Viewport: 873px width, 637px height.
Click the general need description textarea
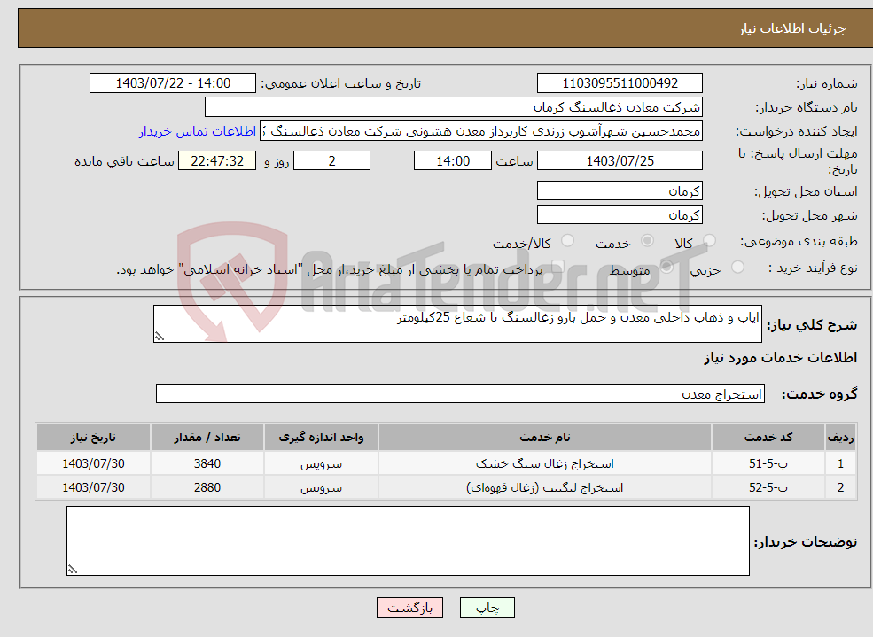(457, 323)
